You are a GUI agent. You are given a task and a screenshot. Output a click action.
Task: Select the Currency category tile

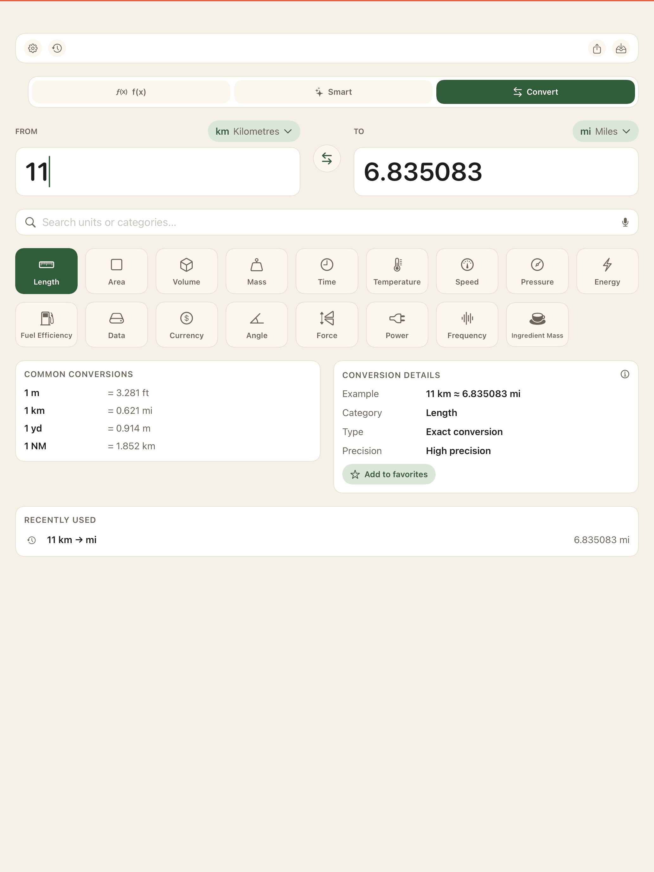point(186,324)
